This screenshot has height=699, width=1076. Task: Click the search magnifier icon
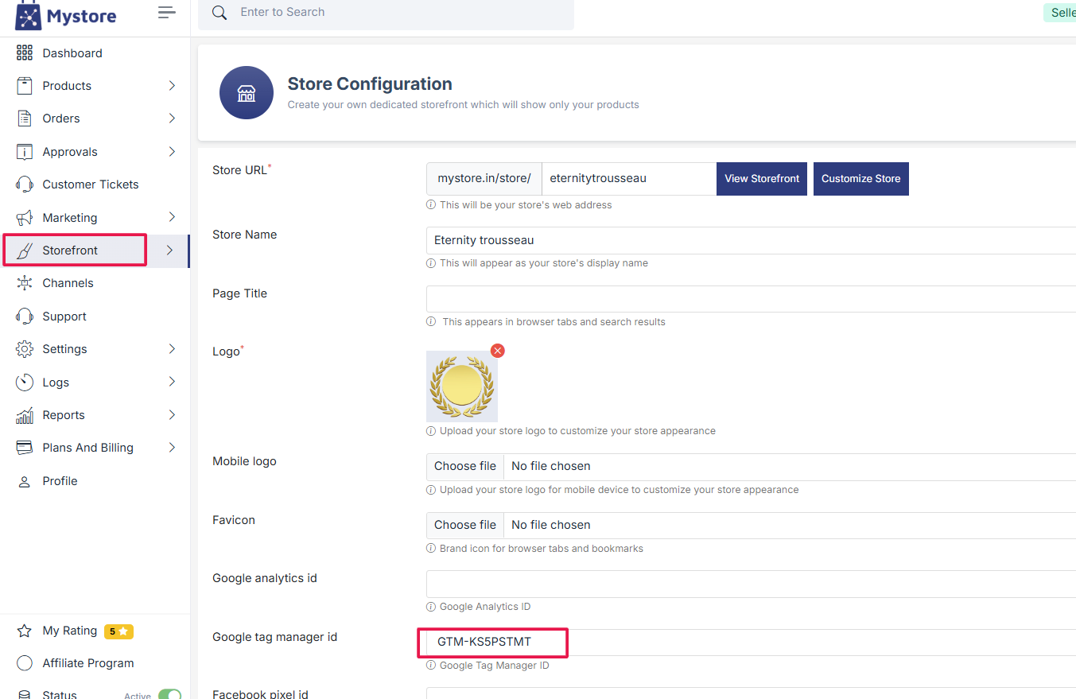[x=219, y=13]
